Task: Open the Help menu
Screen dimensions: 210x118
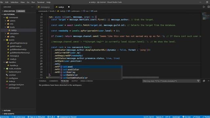Action: (49, 2)
